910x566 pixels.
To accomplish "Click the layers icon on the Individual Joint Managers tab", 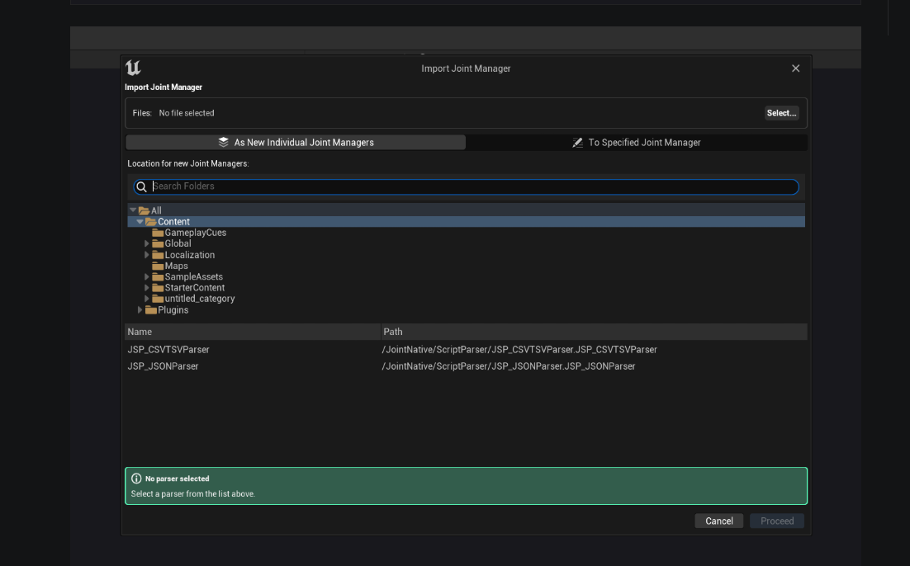I will pyautogui.click(x=224, y=143).
